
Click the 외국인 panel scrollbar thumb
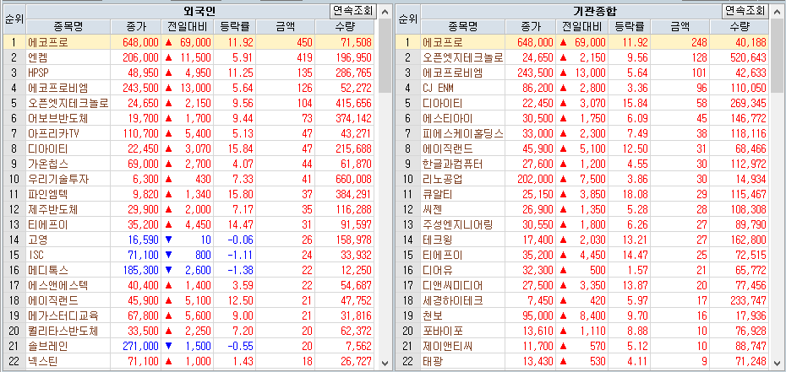pyautogui.click(x=385, y=56)
